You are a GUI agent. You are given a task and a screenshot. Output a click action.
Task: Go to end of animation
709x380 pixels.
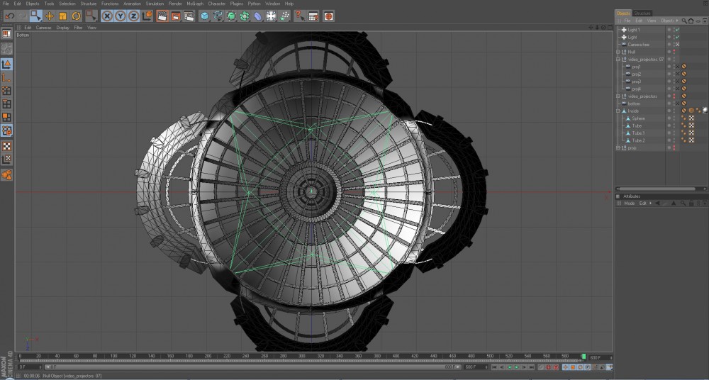pyautogui.click(x=532, y=367)
